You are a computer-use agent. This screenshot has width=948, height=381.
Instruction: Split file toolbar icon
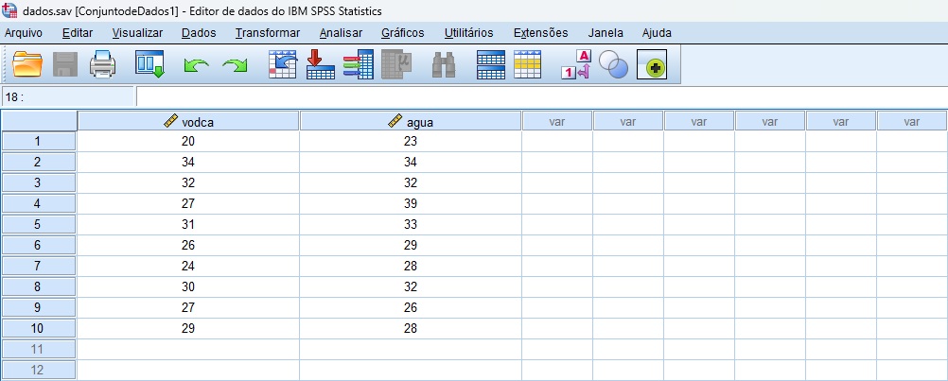click(x=490, y=64)
